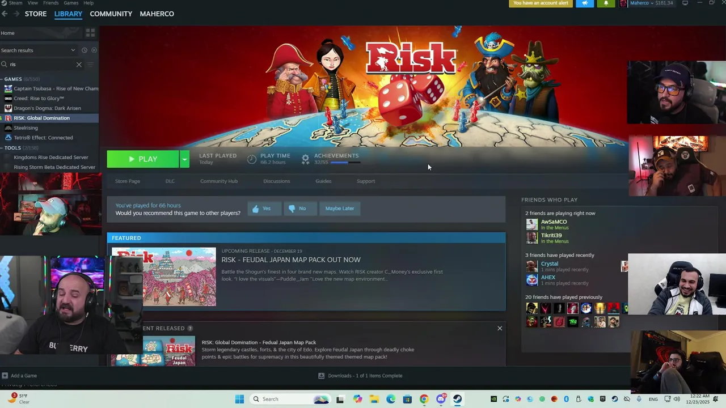This screenshot has width=726, height=408.
Task: Open the View menu
Action: point(33,3)
